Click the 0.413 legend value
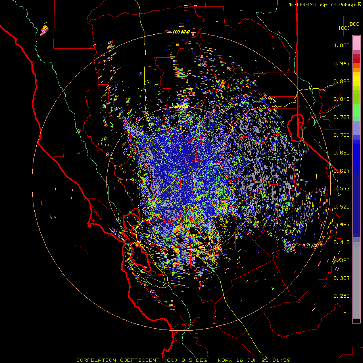 (x=342, y=242)
